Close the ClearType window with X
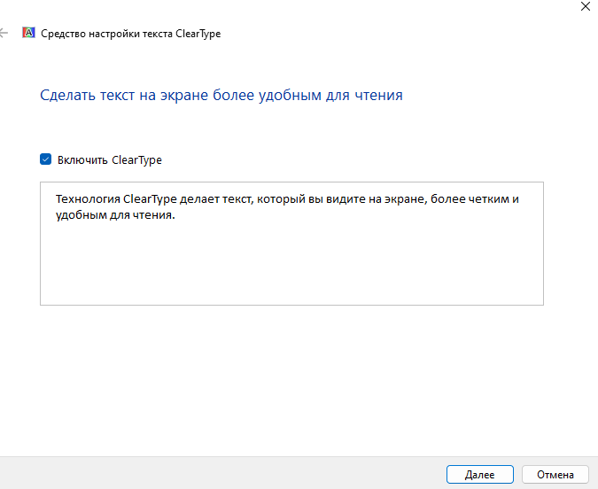The height and width of the screenshot is (489, 598). [x=586, y=6]
